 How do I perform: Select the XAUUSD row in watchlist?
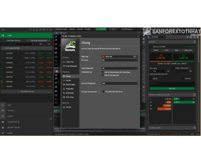click(26, 82)
